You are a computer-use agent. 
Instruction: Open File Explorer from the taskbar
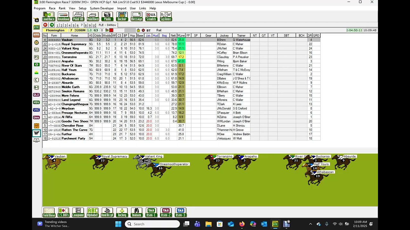209,224
